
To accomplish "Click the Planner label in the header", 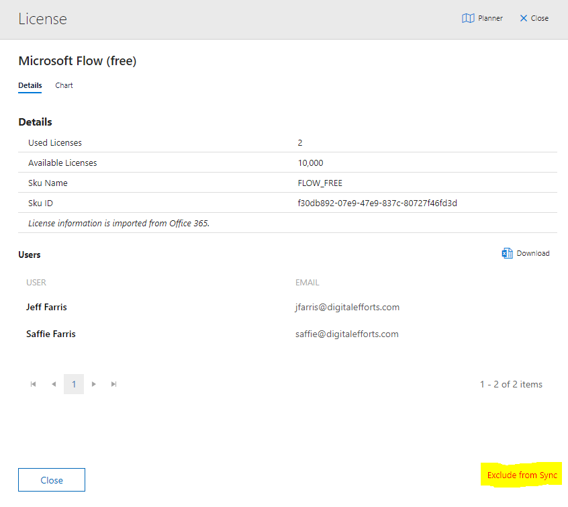I will pyautogui.click(x=490, y=18).
